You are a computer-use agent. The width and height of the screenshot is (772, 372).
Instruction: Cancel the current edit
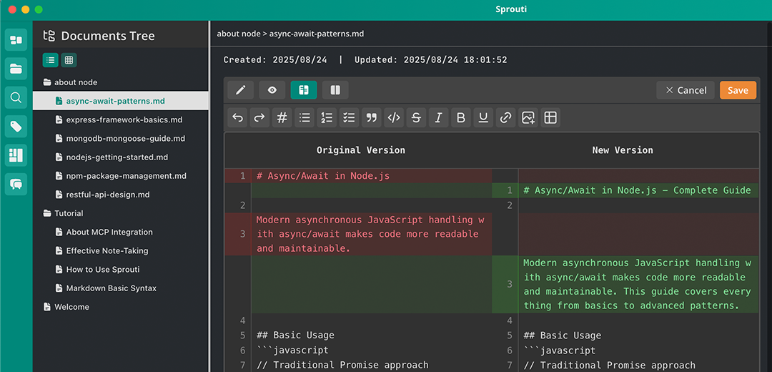tap(686, 90)
